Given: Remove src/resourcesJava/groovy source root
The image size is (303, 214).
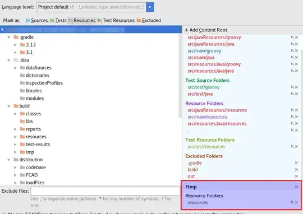Looking at the screenshot, I should tap(296, 64).
